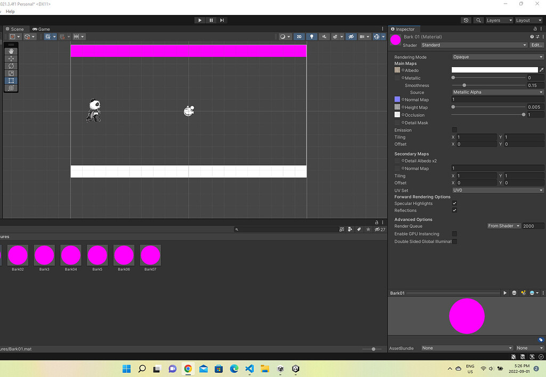Switch to the Game tab

point(41,29)
